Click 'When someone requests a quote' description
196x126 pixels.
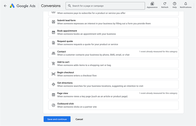[88, 44]
